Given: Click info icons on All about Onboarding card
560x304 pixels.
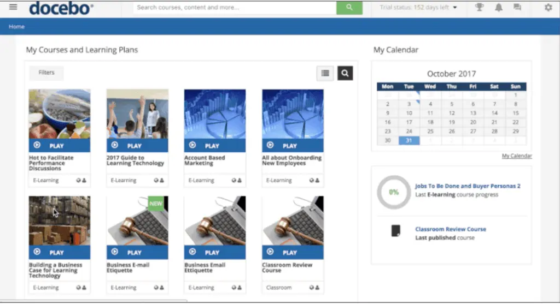Looking at the screenshot, I should (x=314, y=180).
